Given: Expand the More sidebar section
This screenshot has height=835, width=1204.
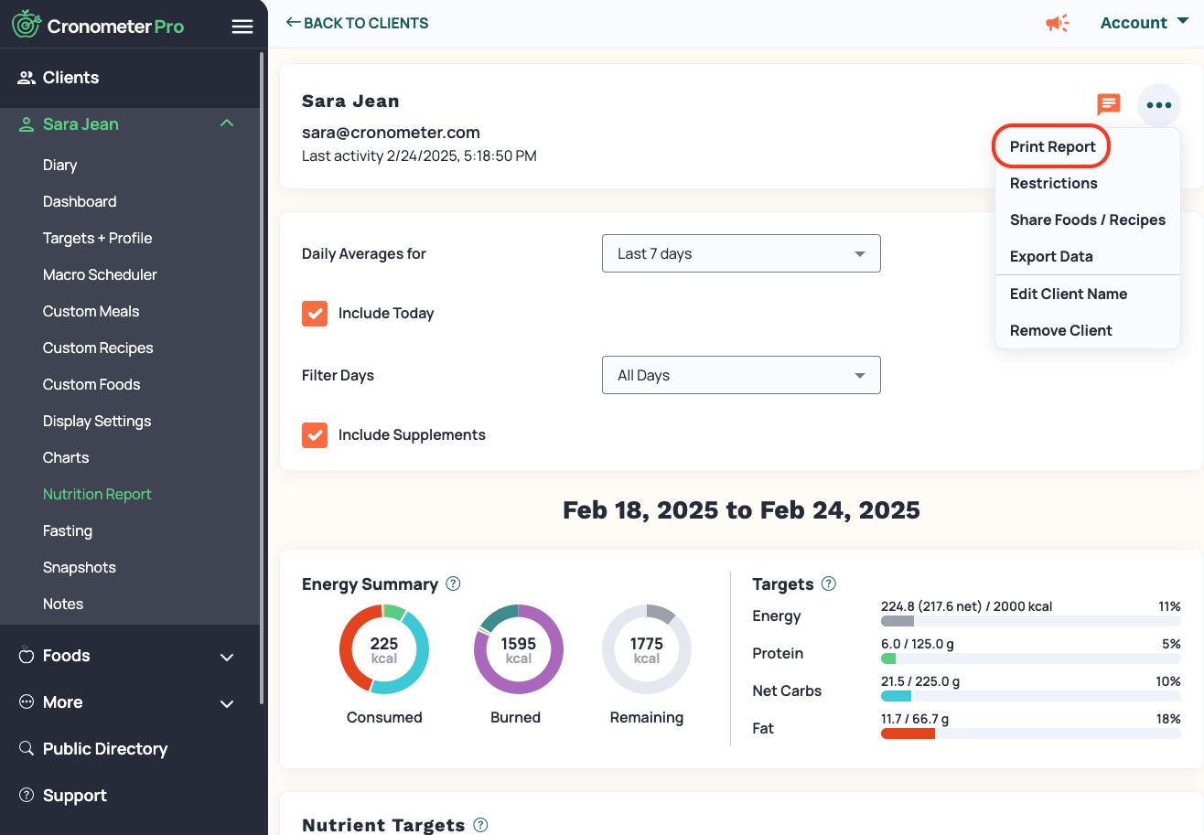Looking at the screenshot, I should tap(227, 703).
